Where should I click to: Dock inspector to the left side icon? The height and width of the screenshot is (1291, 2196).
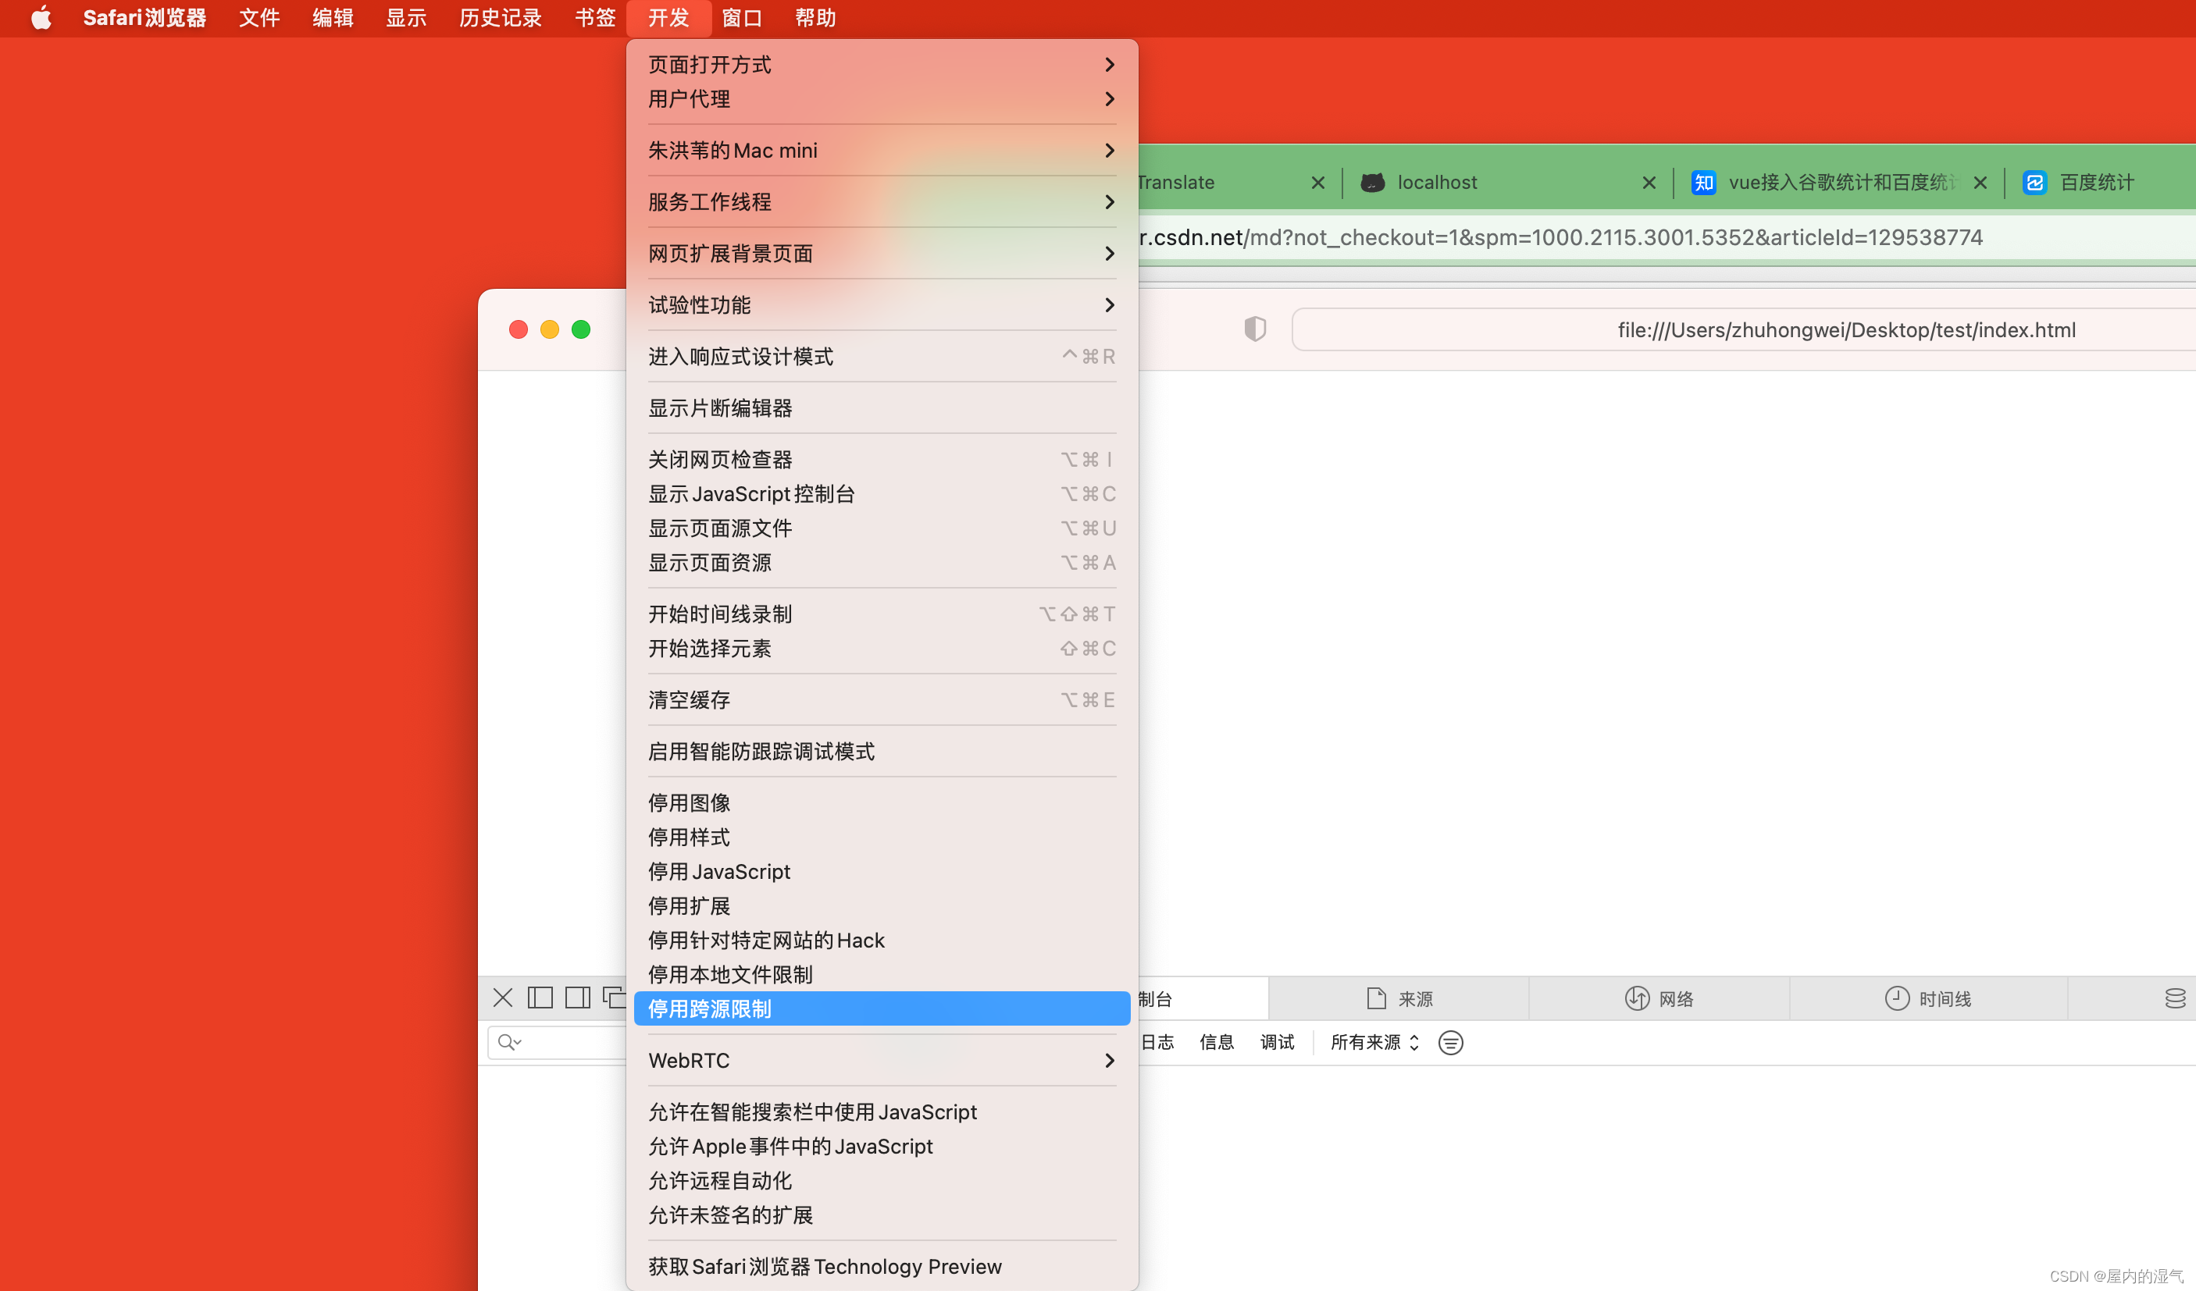pyautogui.click(x=540, y=998)
